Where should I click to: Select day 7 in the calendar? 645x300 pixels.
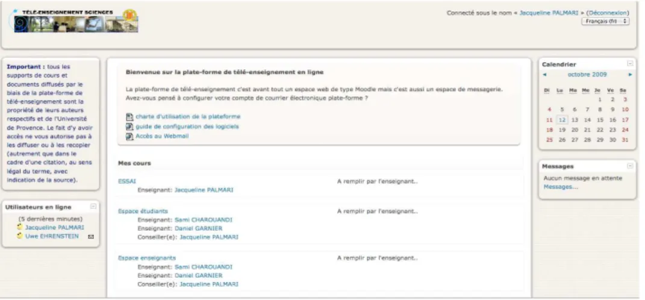tap(587, 110)
